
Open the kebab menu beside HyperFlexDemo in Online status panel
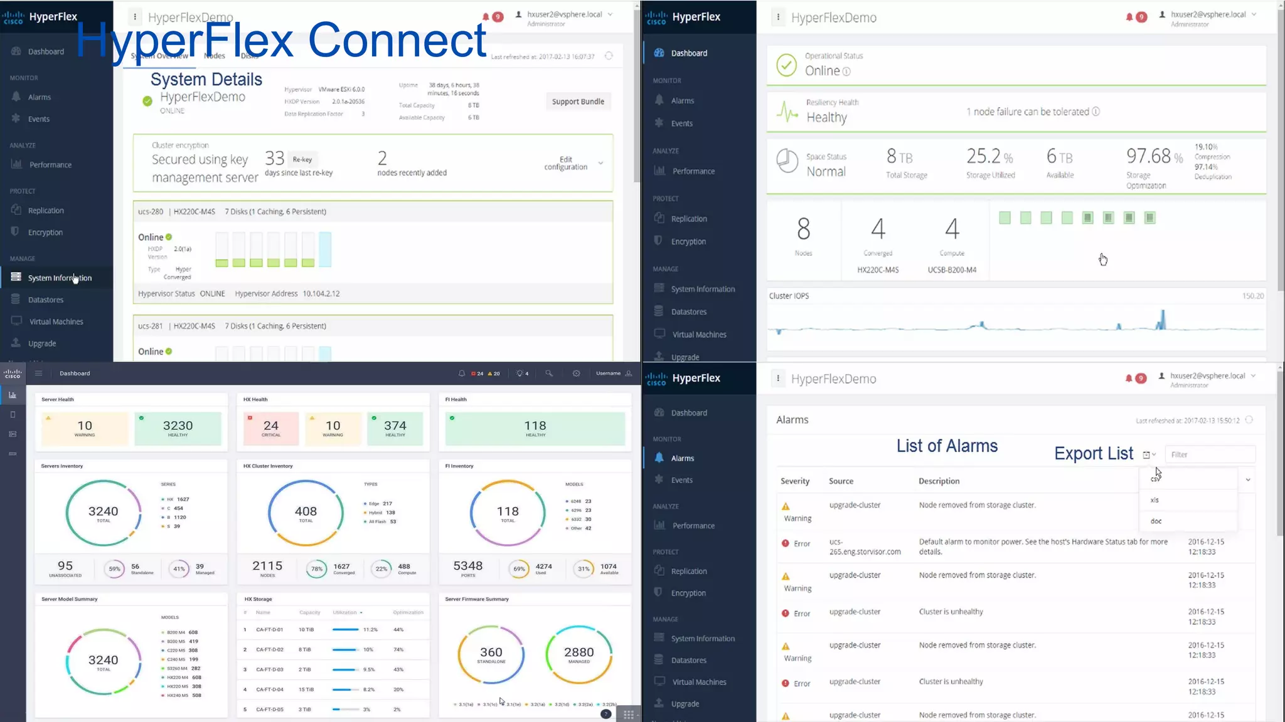click(778, 17)
